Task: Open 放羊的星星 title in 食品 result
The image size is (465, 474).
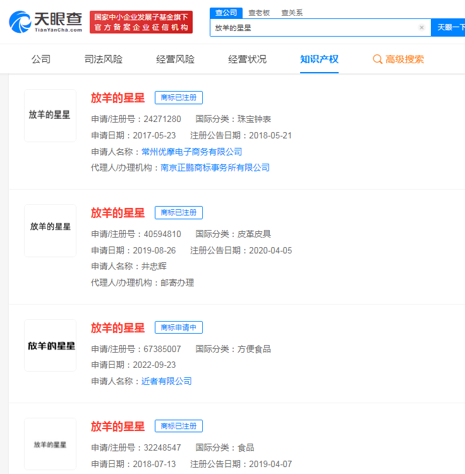Action: point(118,427)
